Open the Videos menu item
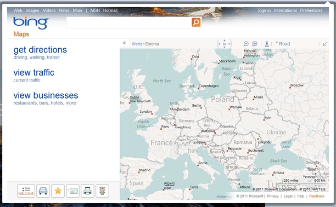 pos(49,10)
